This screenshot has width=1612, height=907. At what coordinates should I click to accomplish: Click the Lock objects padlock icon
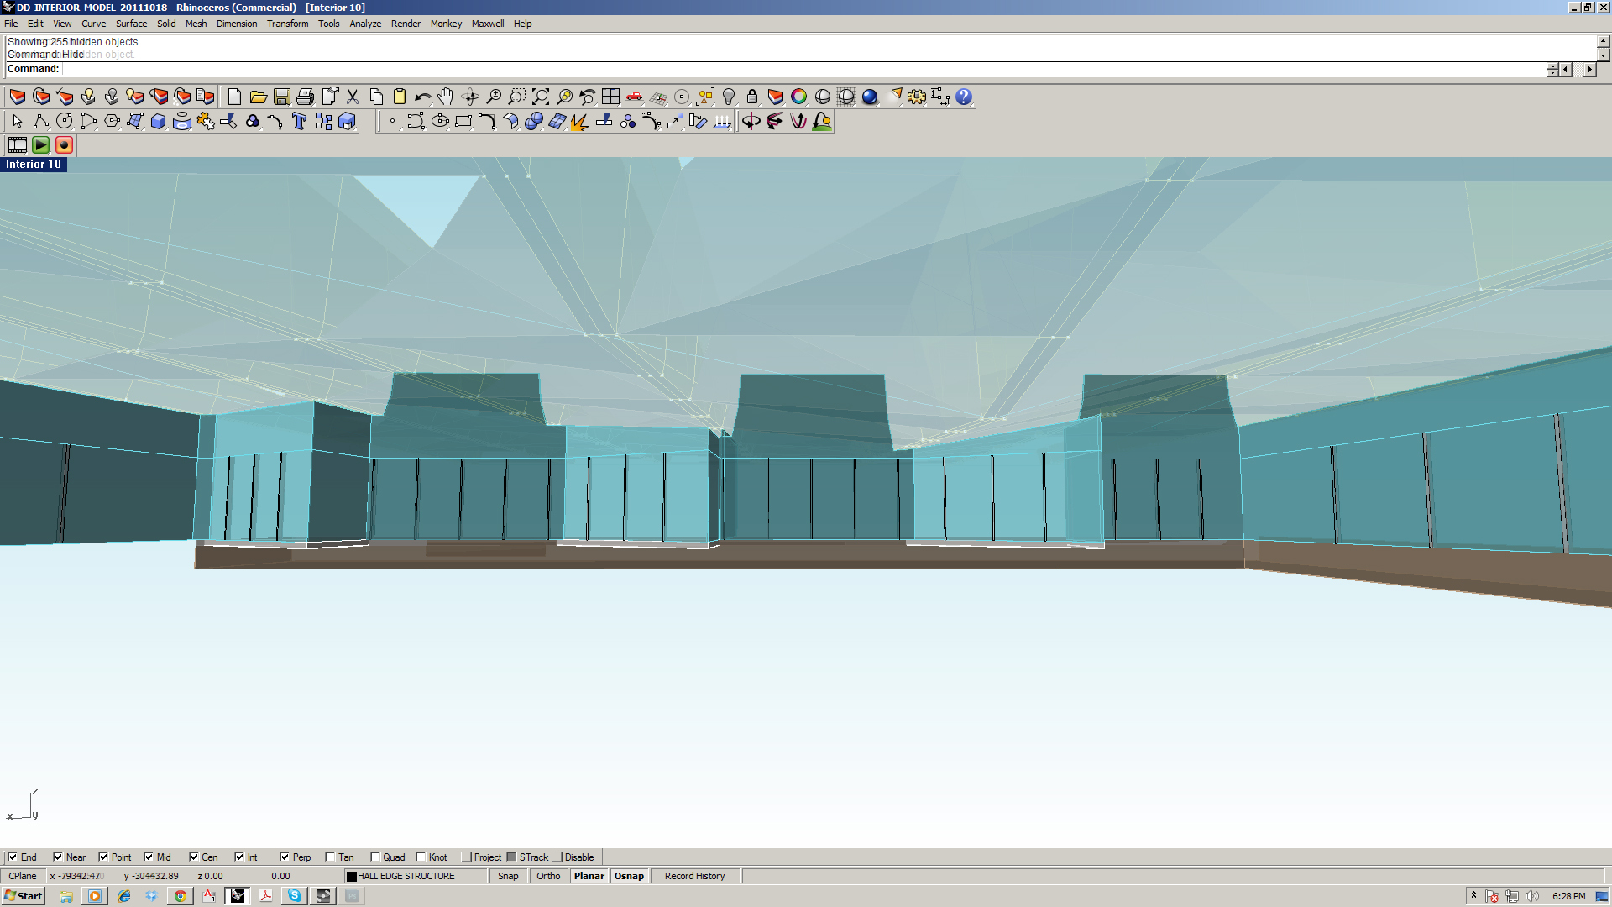[752, 97]
